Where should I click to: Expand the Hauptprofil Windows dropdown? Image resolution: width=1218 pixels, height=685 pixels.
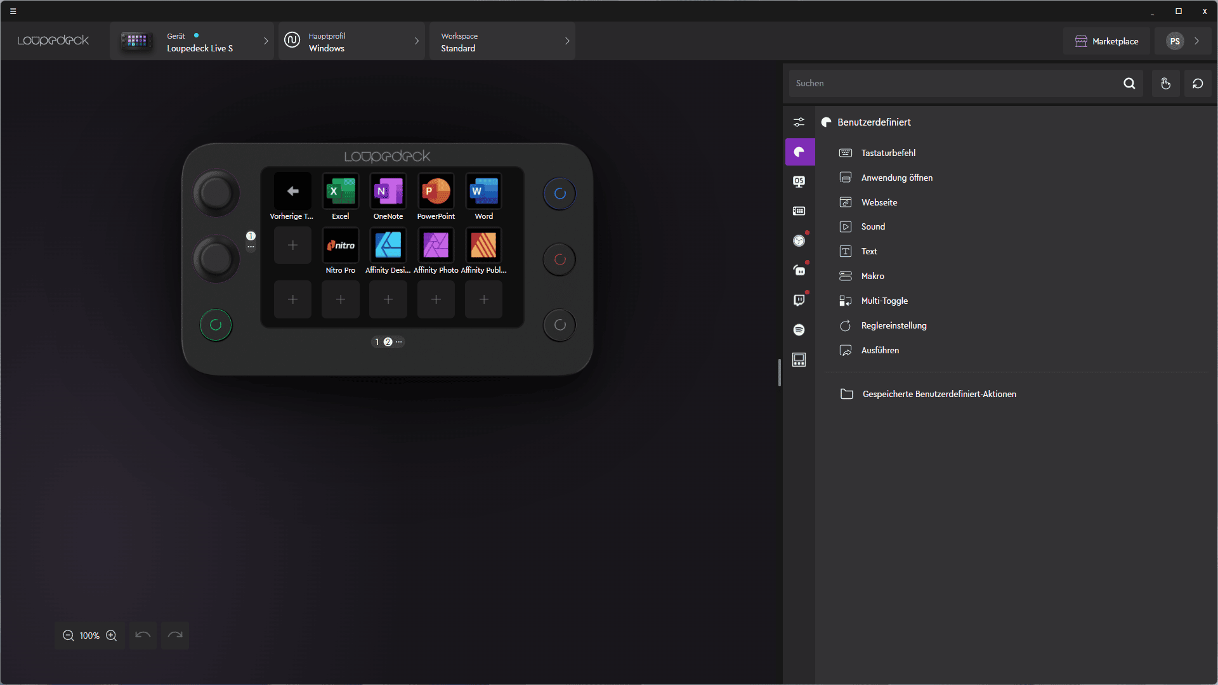point(351,41)
